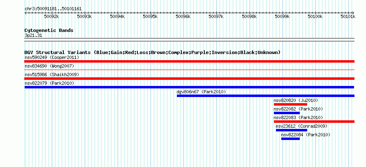
Task: Click the 50101k ruler tick label
Action: click(x=348, y=16)
